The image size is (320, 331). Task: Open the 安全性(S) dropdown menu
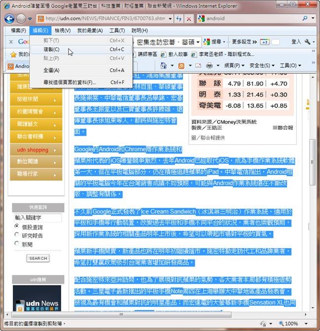tap(262, 66)
